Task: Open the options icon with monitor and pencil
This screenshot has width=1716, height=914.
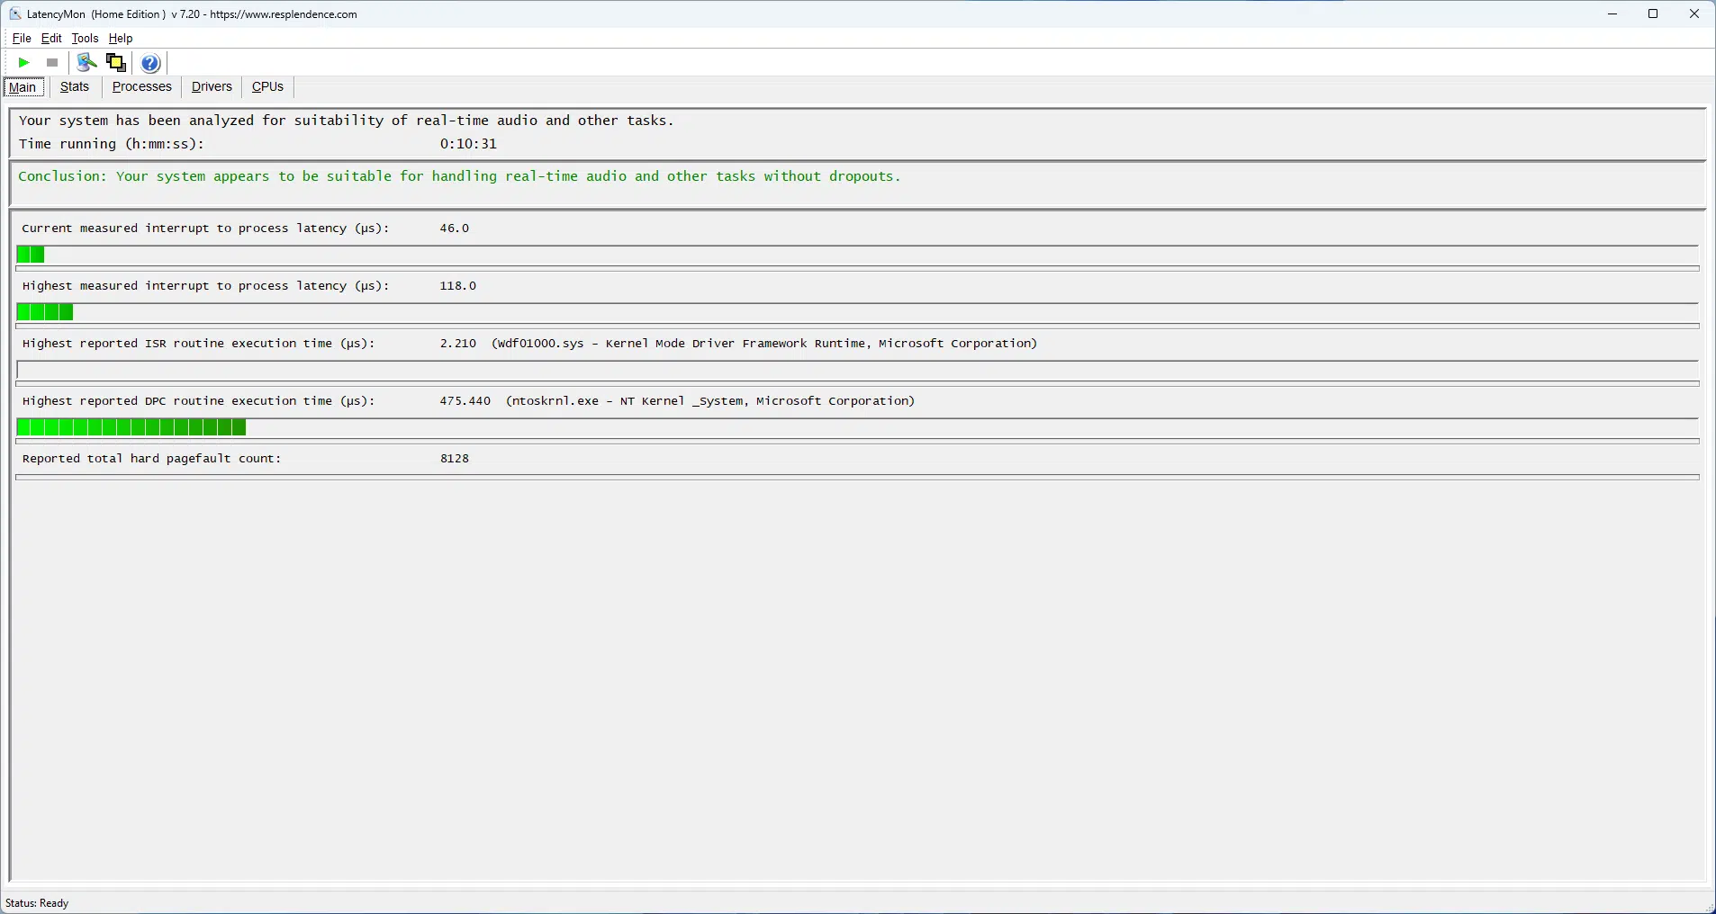Action: (86, 63)
